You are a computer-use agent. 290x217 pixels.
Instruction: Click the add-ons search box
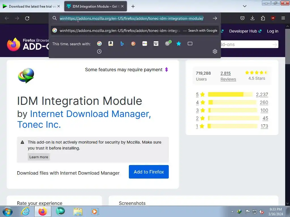click(246, 44)
